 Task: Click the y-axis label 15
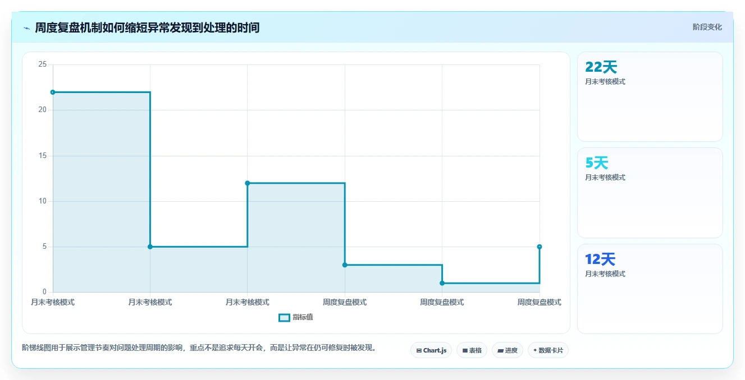tap(42, 156)
